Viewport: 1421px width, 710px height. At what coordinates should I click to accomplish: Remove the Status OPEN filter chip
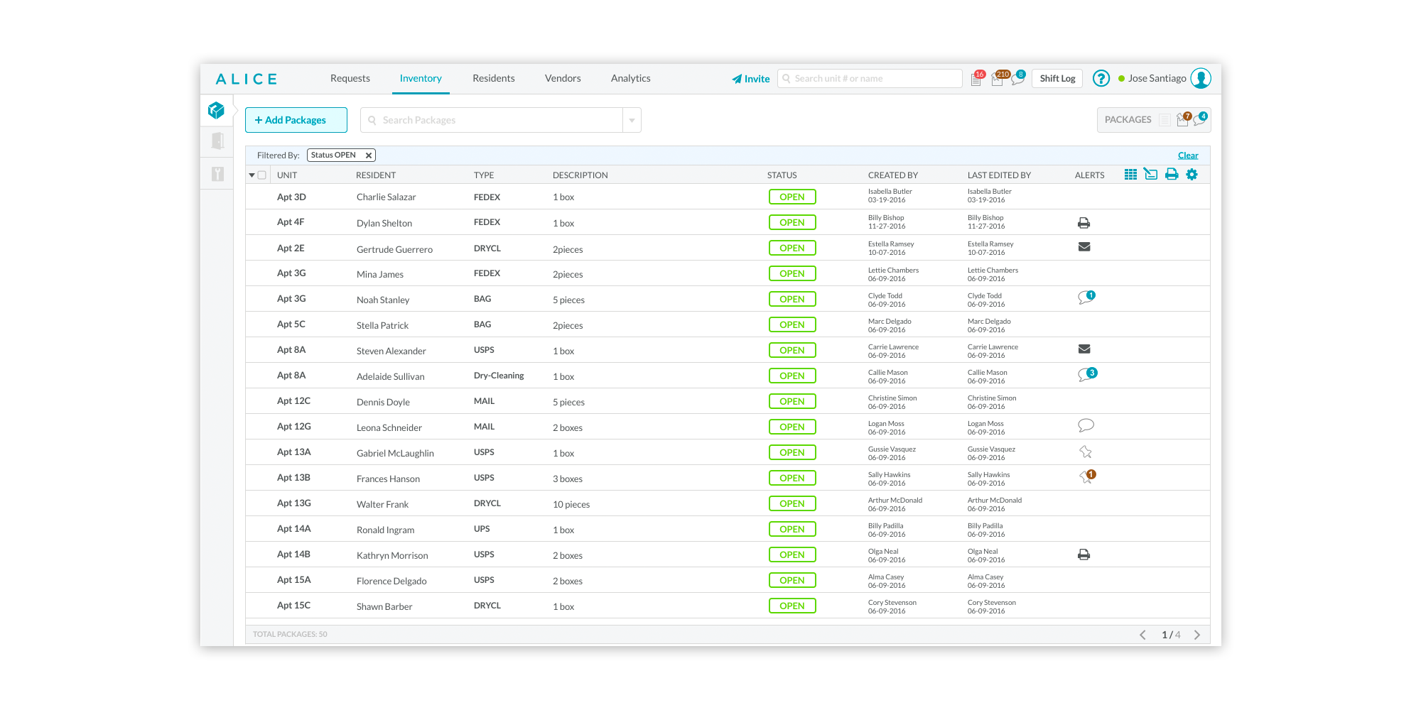pos(369,155)
